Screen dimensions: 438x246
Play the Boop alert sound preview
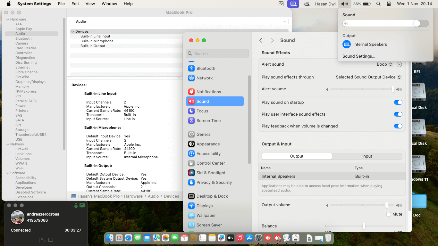(399, 64)
